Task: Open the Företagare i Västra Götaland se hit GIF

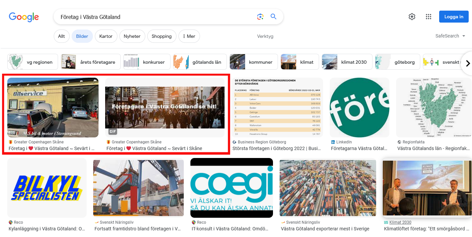Action: click(x=165, y=108)
